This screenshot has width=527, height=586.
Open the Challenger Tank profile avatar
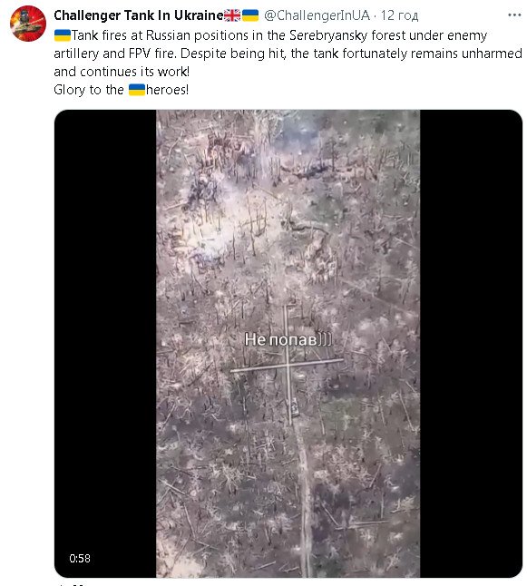point(27,24)
